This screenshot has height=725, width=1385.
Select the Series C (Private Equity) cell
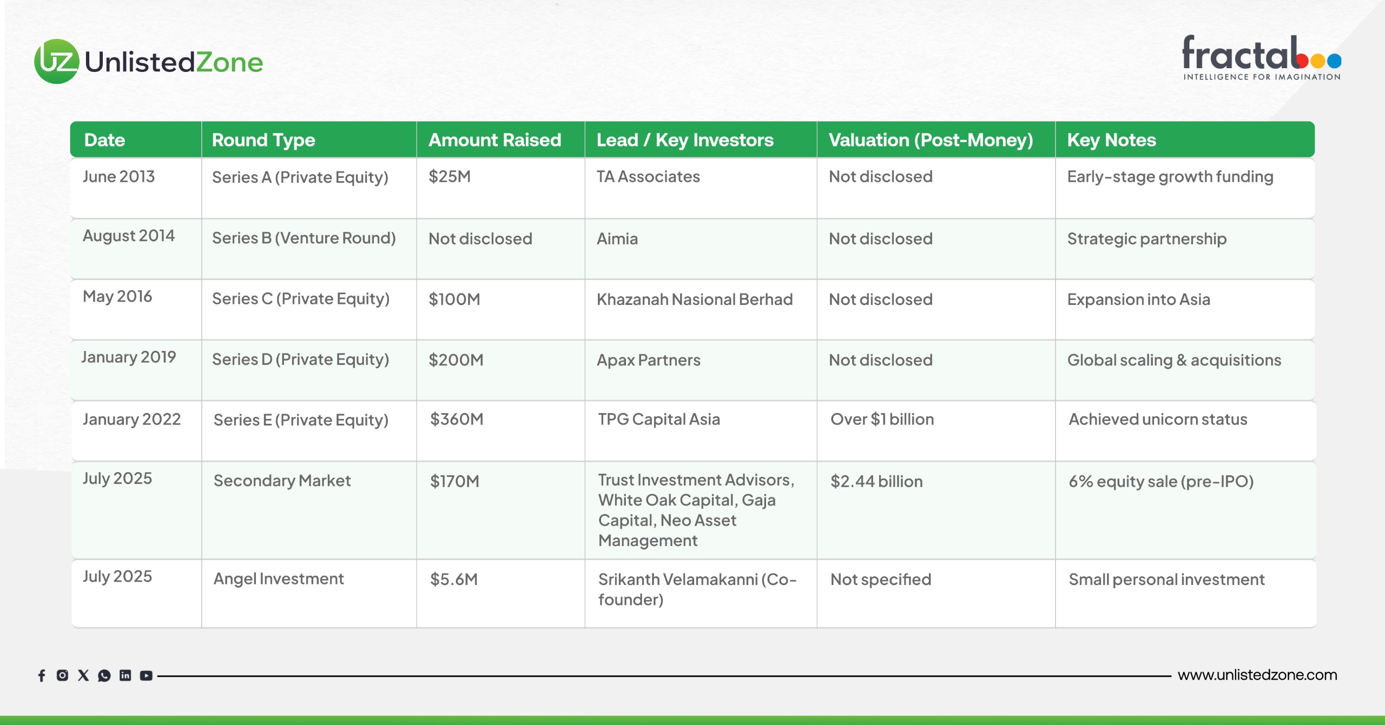point(301,299)
